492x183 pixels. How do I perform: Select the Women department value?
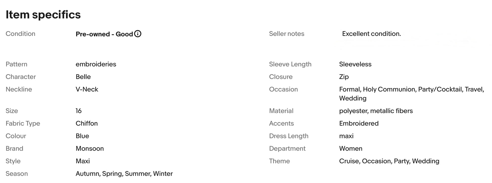click(x=351, y=148)
